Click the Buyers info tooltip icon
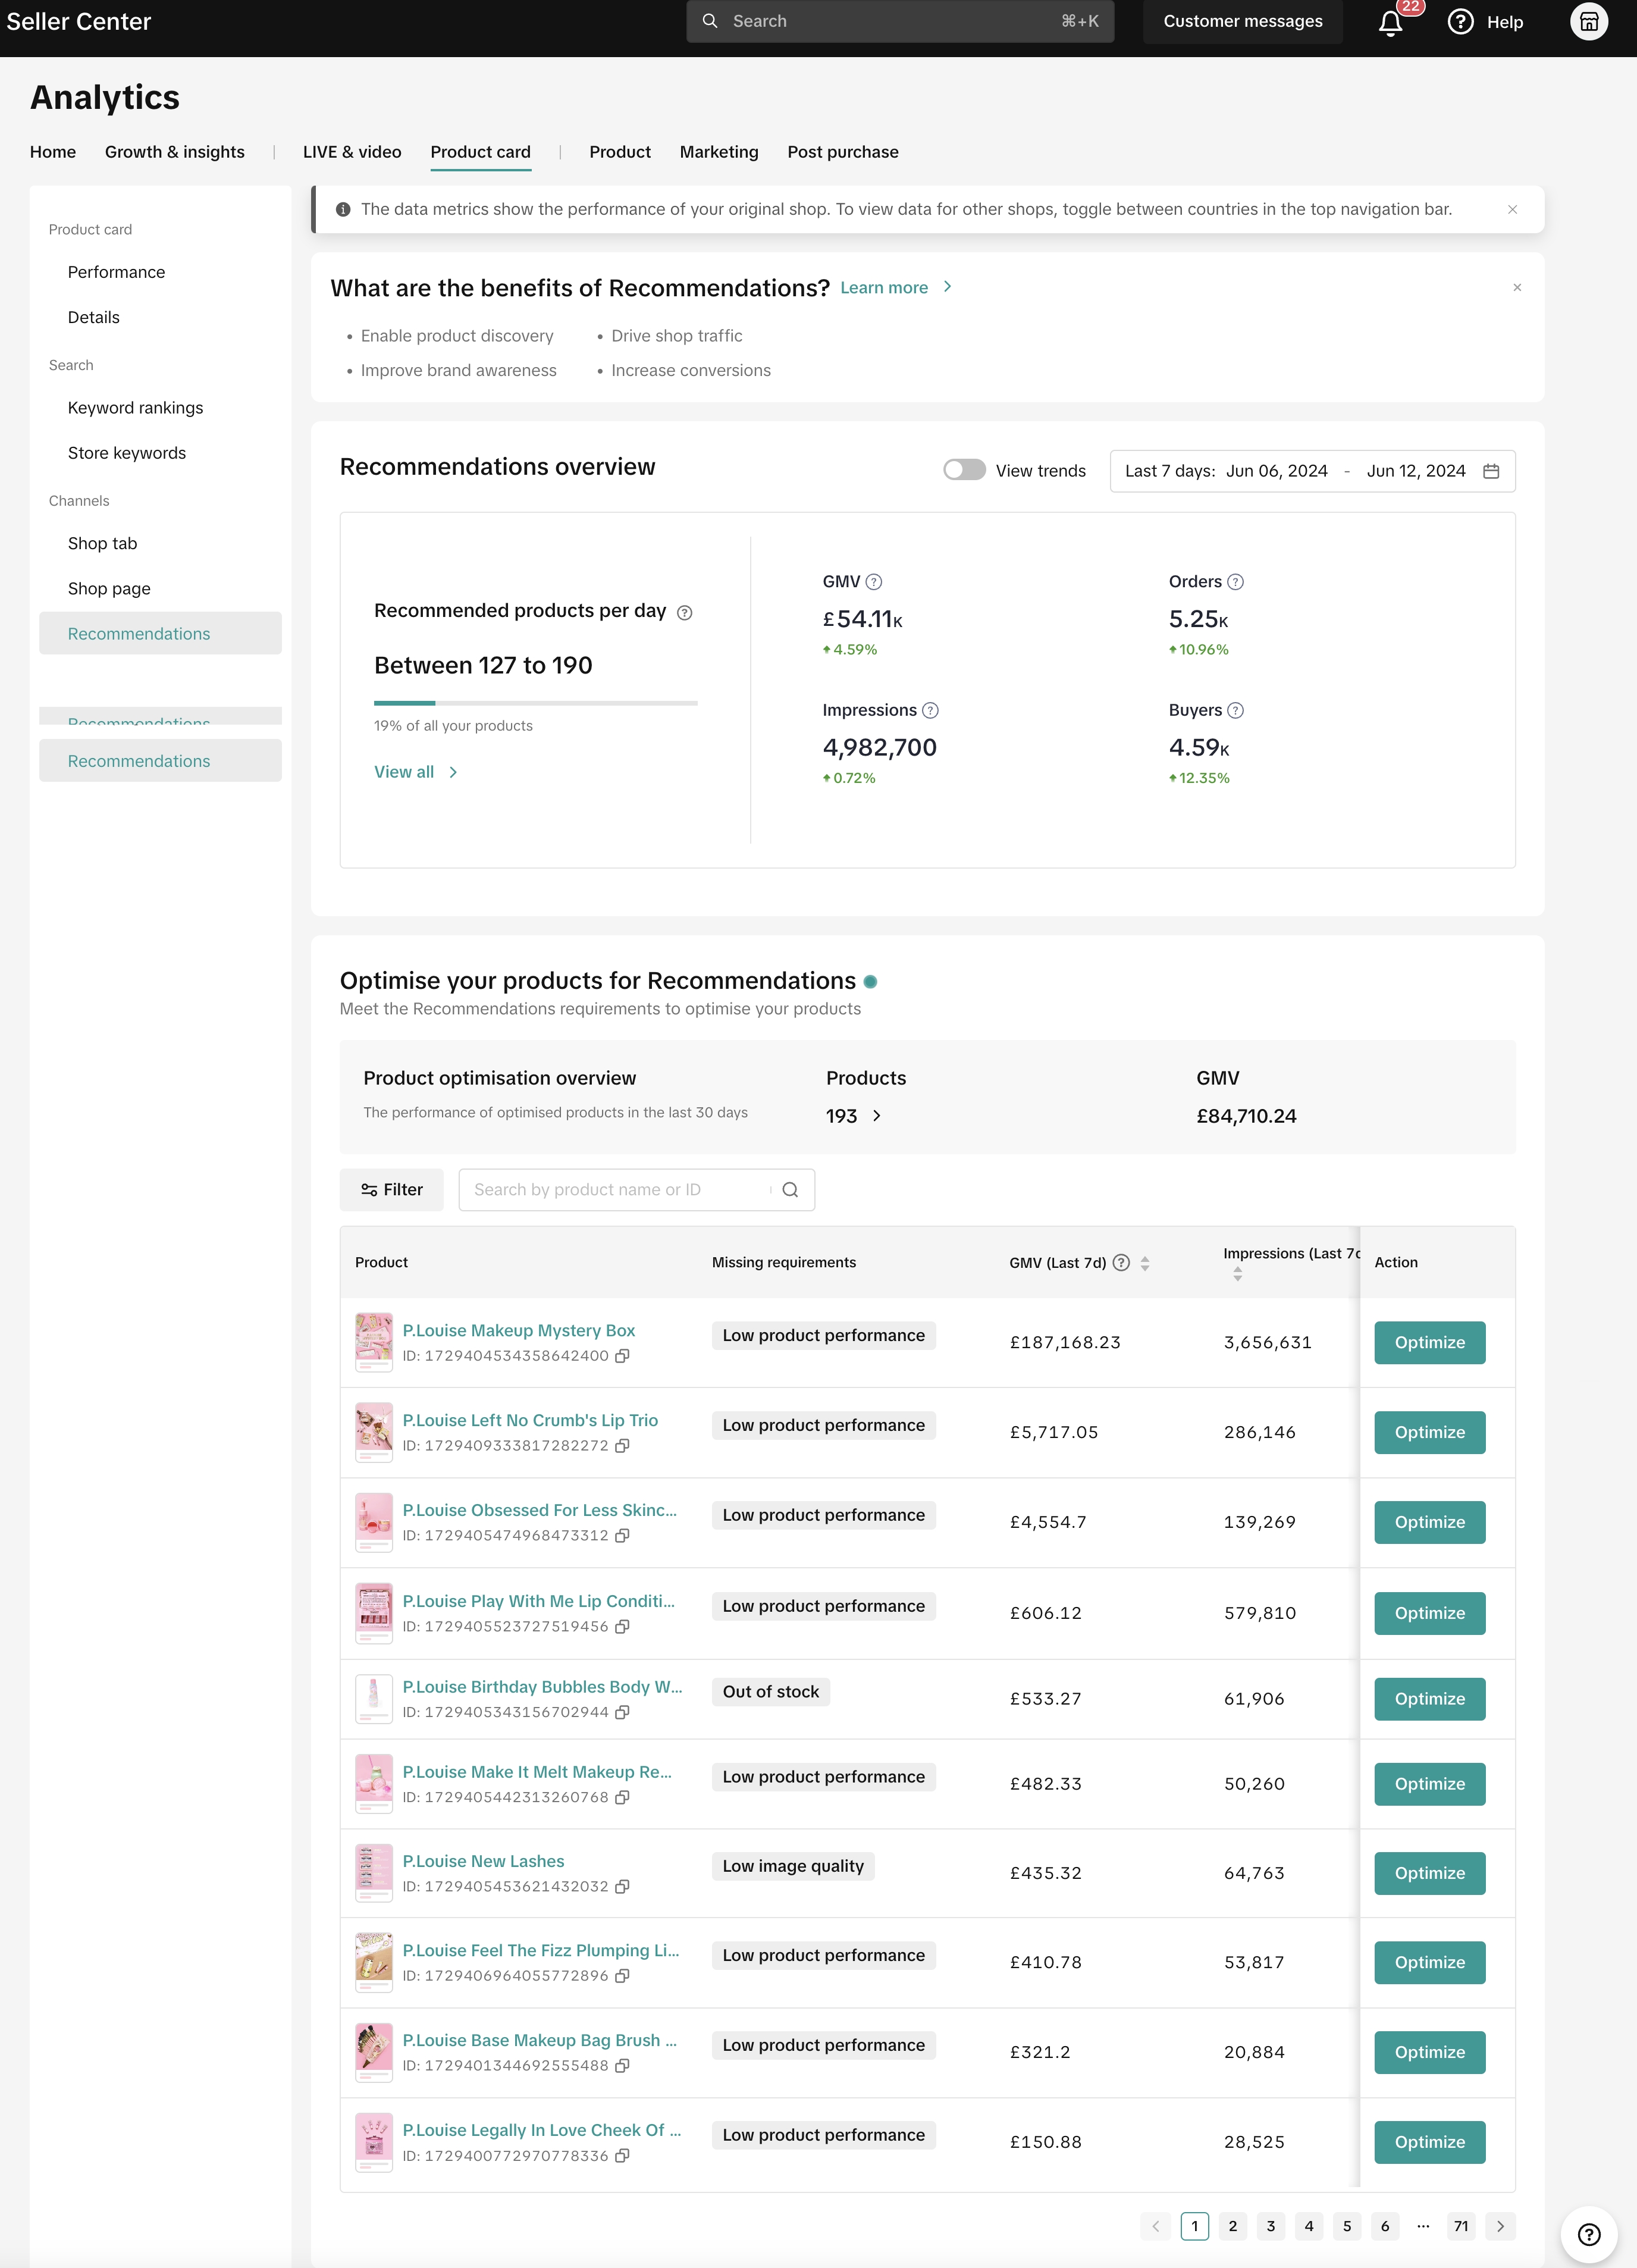Screen dimensions: 1637x2268 click(1235, 710)
